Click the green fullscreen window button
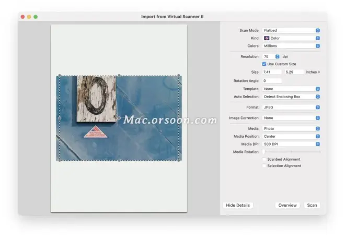This screenshot has width=345, height=239. pos(36,17)
